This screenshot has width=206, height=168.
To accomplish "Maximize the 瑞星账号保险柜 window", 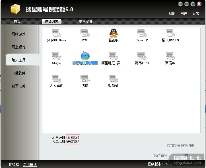I will point(193,4).
